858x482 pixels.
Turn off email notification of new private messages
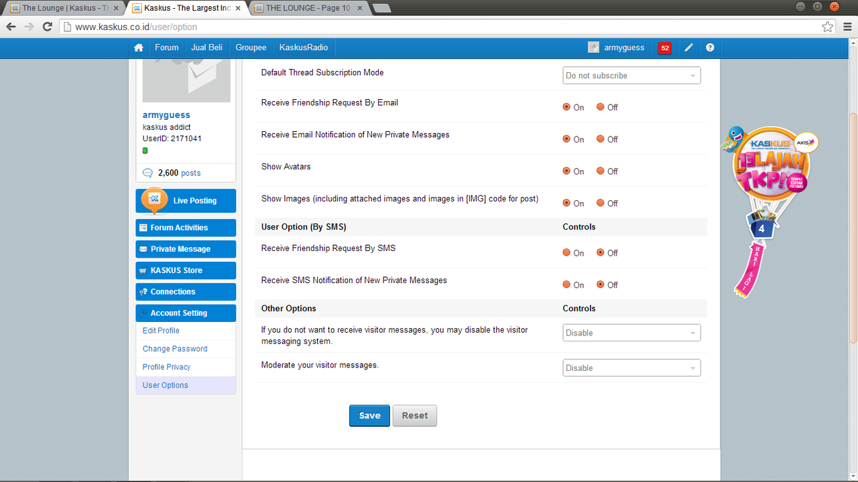601,139
